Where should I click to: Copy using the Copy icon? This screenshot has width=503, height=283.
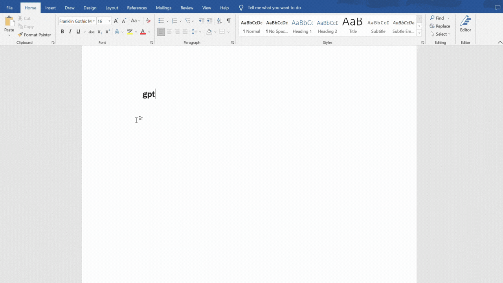coord(20,27)
